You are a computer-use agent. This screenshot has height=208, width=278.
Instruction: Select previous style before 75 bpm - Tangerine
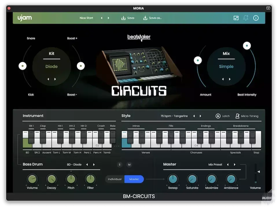click(x=194, y=116)
